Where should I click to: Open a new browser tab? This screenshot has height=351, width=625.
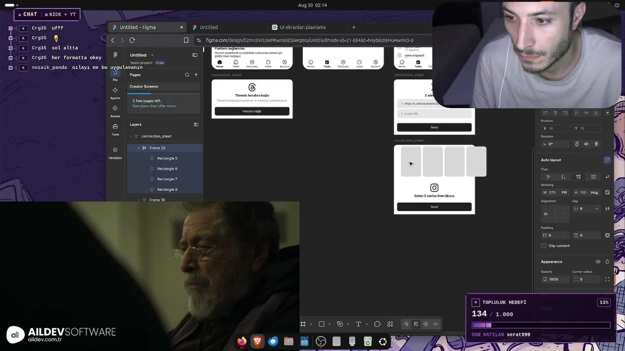pos(354,27)
